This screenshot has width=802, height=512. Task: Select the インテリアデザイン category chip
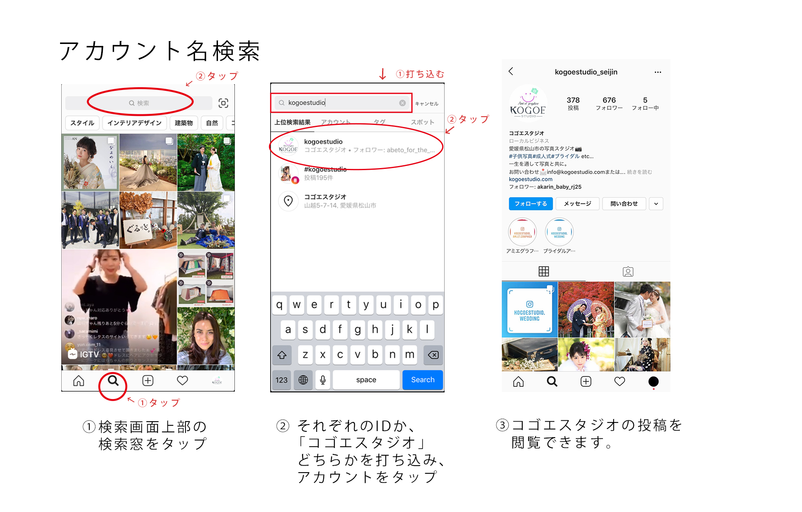[x=134, y=123]
